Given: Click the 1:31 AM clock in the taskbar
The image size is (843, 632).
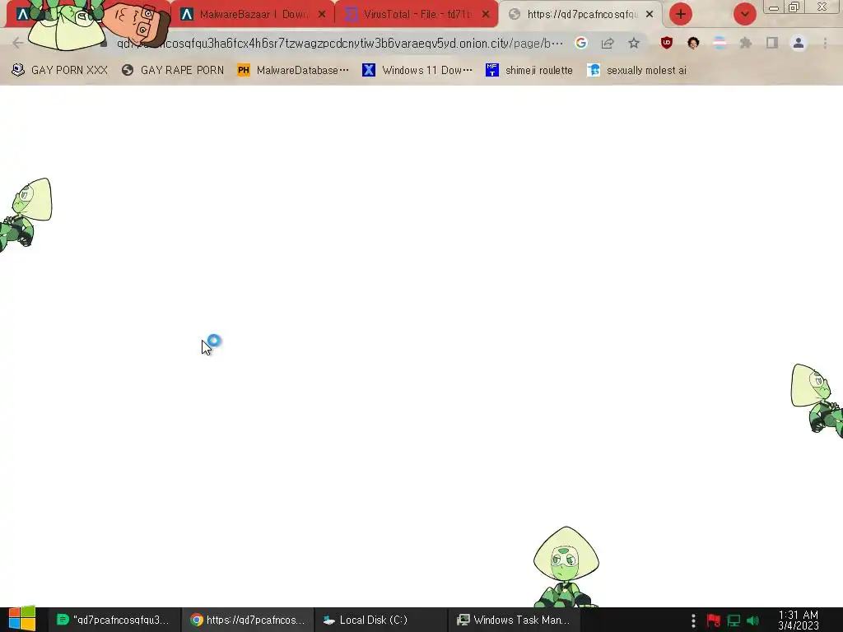Looking at the screenshot, I should click(x=799, y=620).
